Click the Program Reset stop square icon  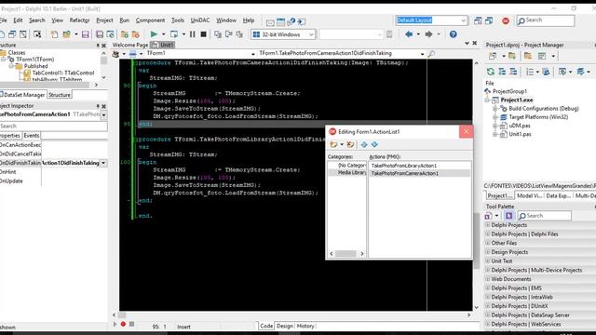pyautogui.click(x=203, y=34)
